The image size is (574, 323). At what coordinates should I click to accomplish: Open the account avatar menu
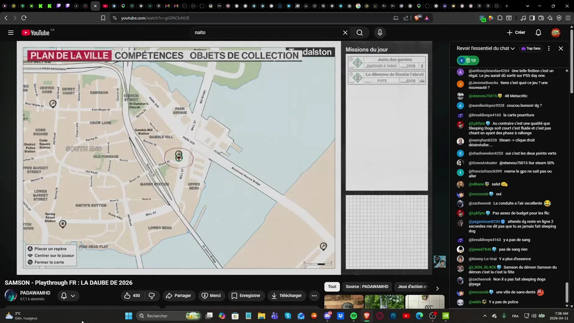click(x=556, y=33)
